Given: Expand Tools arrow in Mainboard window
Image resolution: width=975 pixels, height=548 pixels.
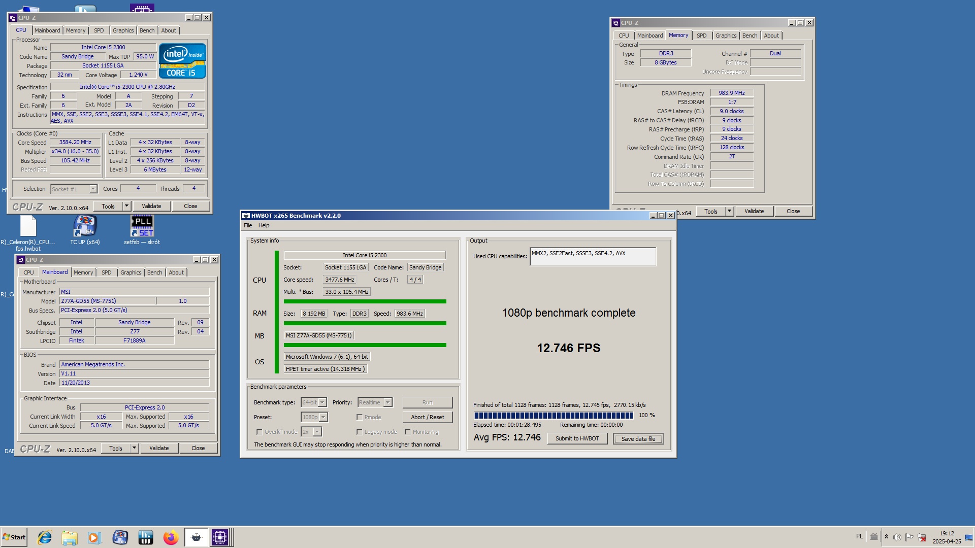Looking at the screenshot, I should point(135,448).
